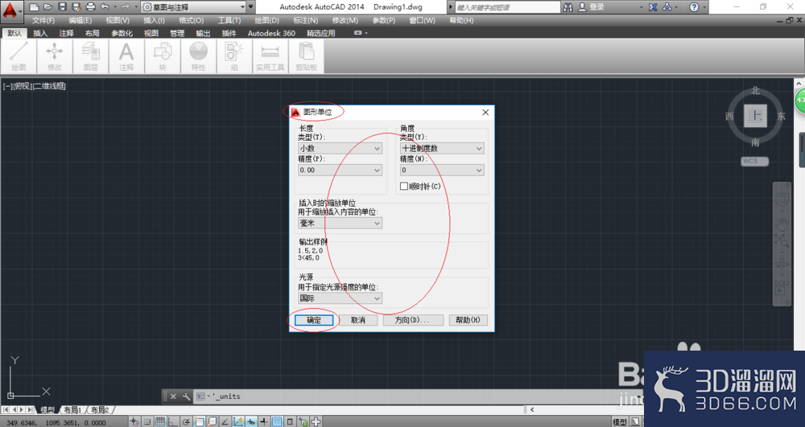The width and height of the screenshot is (805, 427).
Task: Open the 剪贴板 ribbon panel
Action: point(306,56)
